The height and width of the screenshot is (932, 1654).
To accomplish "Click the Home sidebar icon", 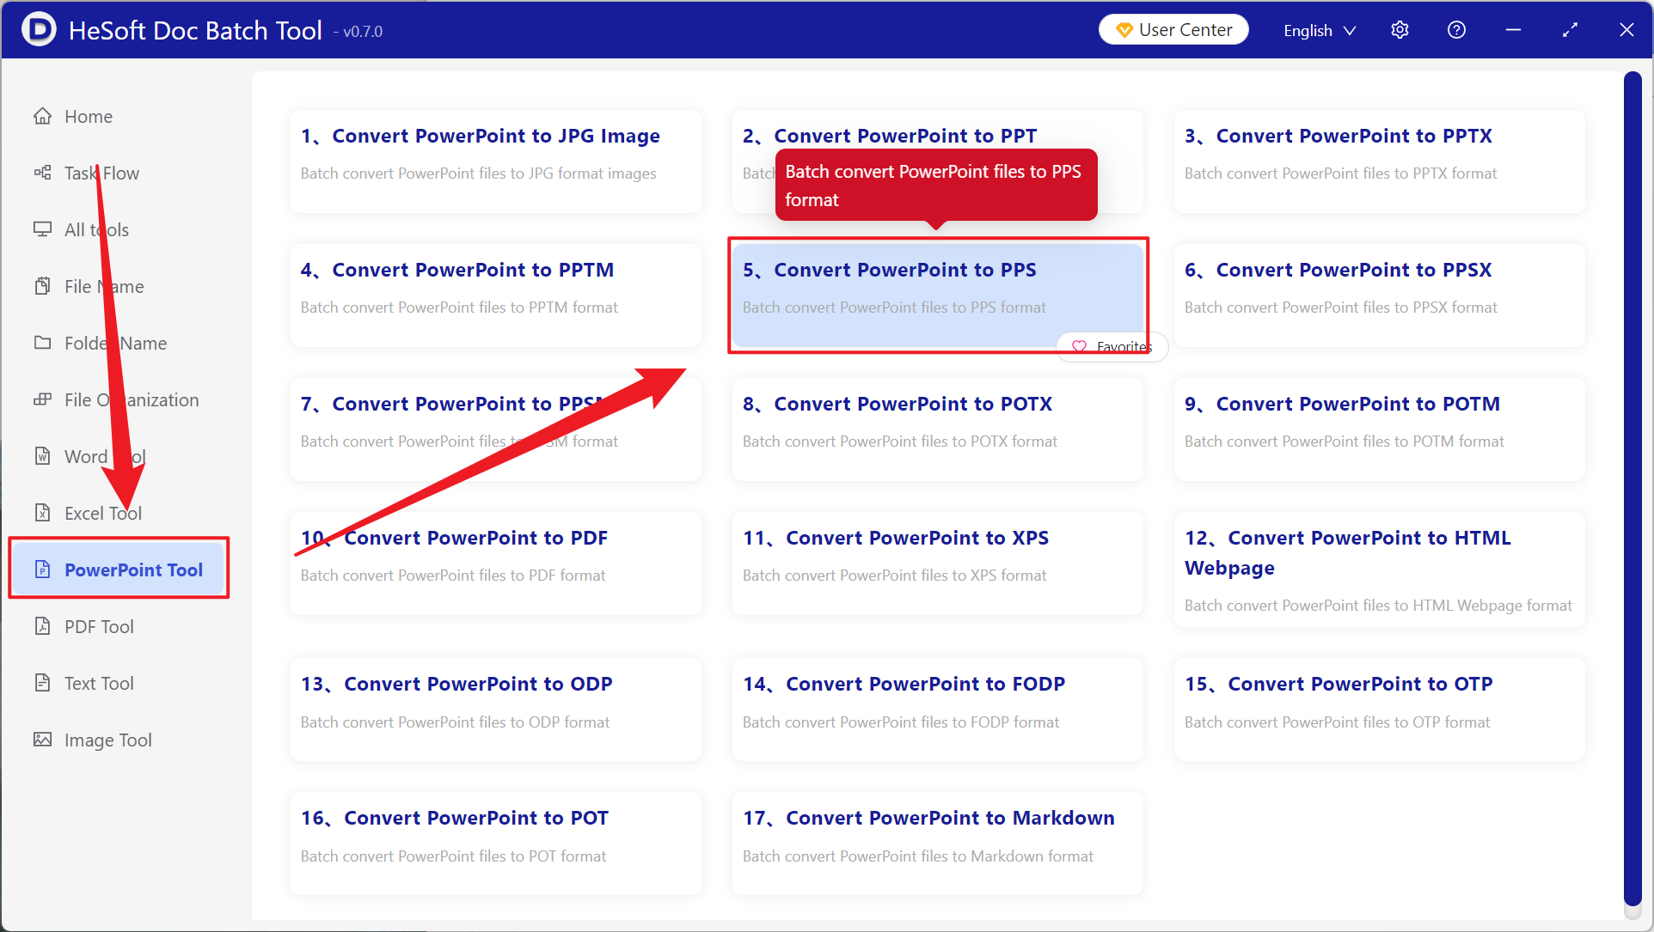I will [42, 116].
